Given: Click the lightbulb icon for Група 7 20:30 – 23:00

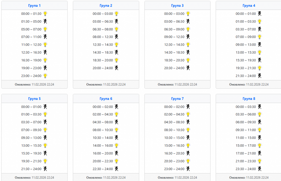Looking at the screenshot, I should click(x=188, y=161).
